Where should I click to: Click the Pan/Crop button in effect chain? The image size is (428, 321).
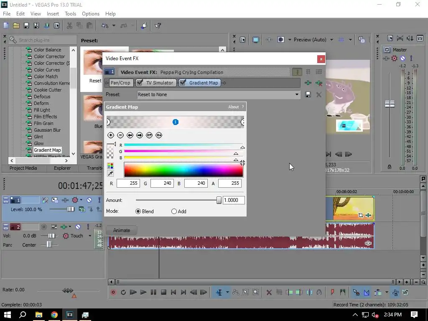coord(120,83)
